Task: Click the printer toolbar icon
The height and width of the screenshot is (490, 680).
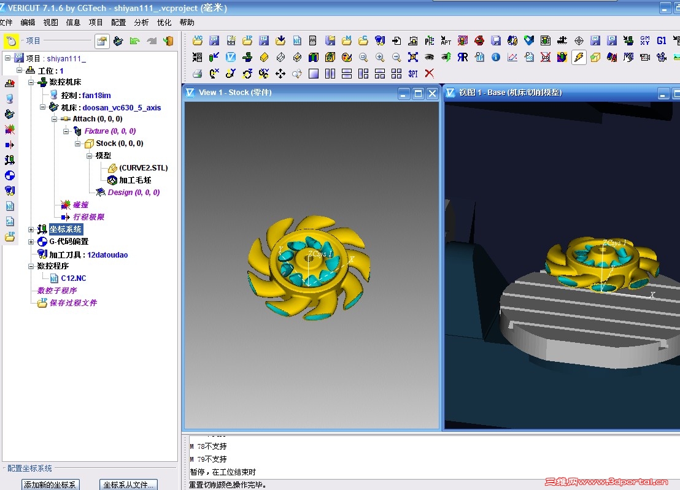Action: pyautogui.click(x=198, y=74)
